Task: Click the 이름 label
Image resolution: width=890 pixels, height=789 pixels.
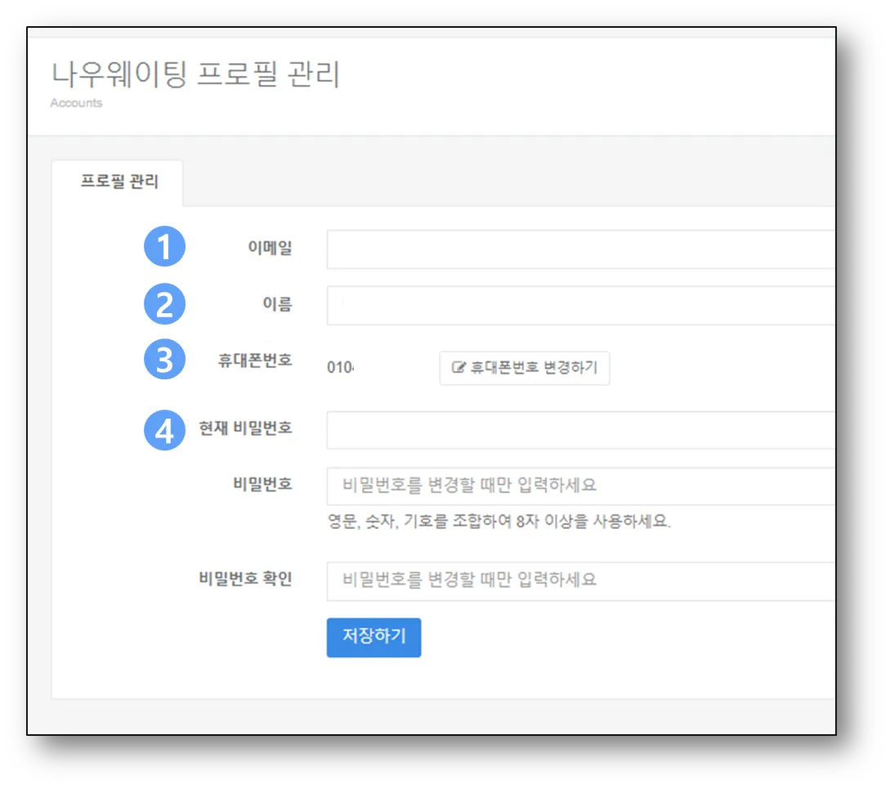Action: pos(277,304)
